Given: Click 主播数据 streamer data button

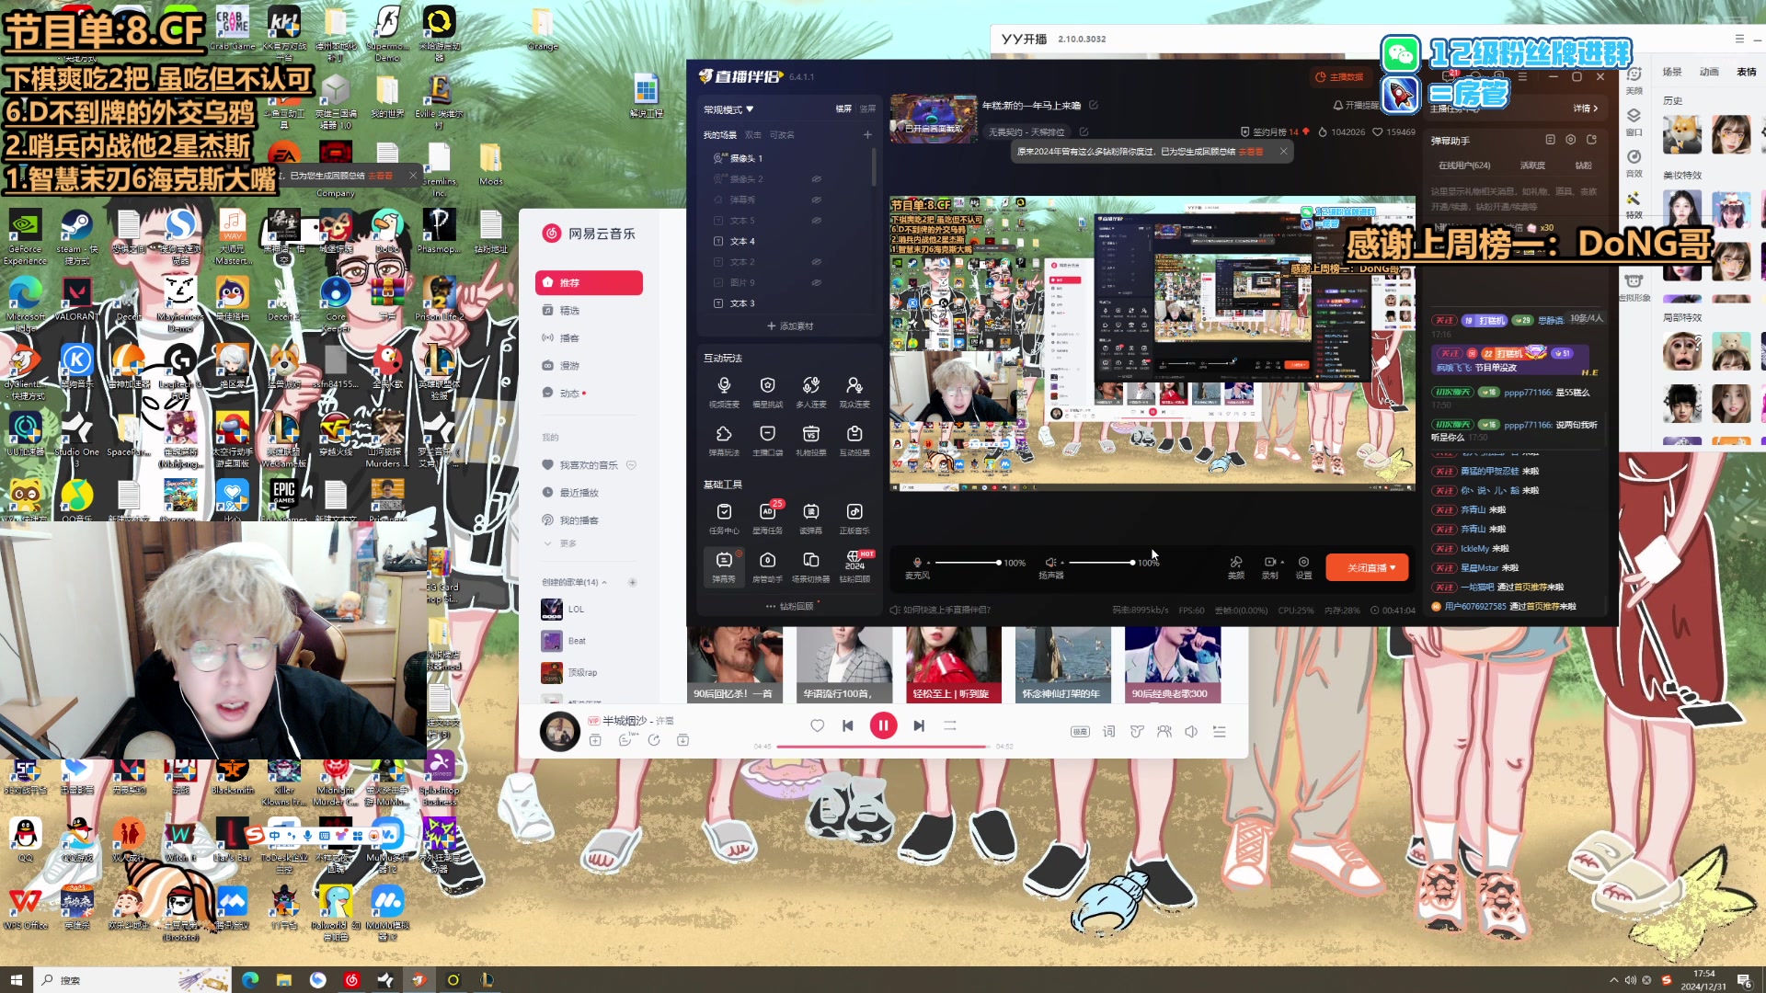Looking at the screenshot, I should pos(1340,77).
